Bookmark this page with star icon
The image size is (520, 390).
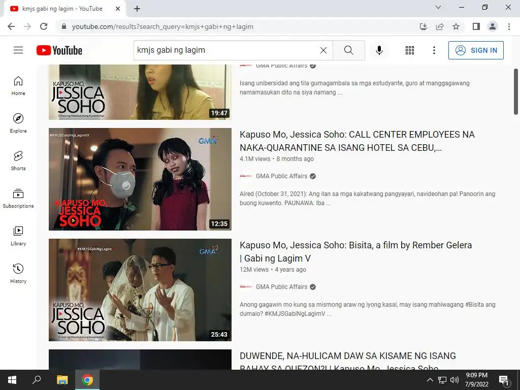456,26
